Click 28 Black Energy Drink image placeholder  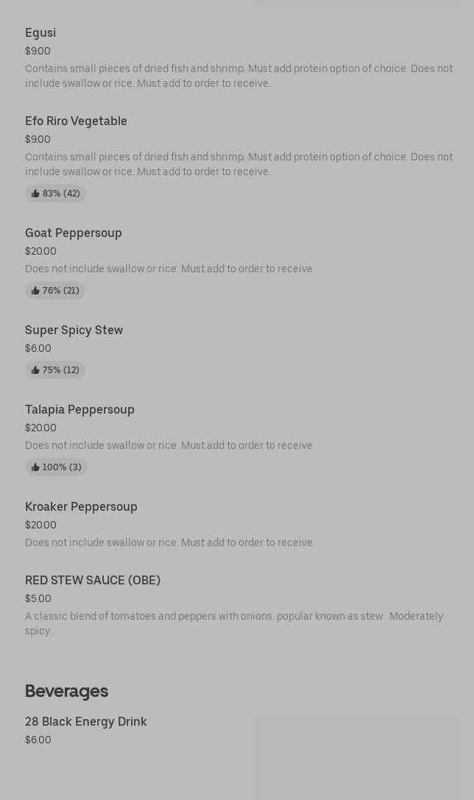[357, 757]
